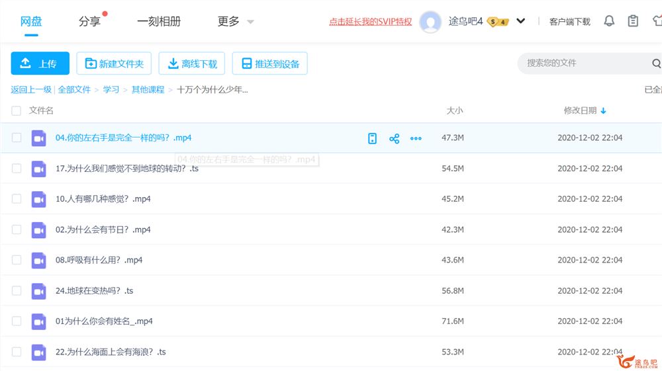Open the 一刻相册 tab
662x371 pixels.
coord(159,21)
